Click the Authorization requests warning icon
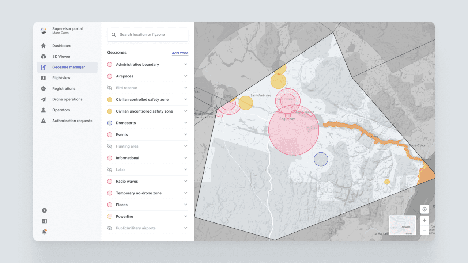The width and height of the screenshot is (468, 263). 44,121
